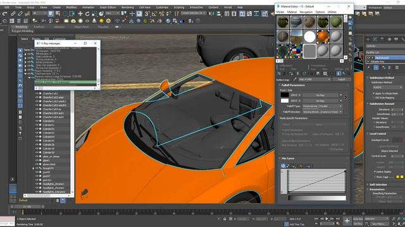This screenshot has height=227, width=405.
Task: Toggle the second No Map enable checkbox
Action: point(340,101)
